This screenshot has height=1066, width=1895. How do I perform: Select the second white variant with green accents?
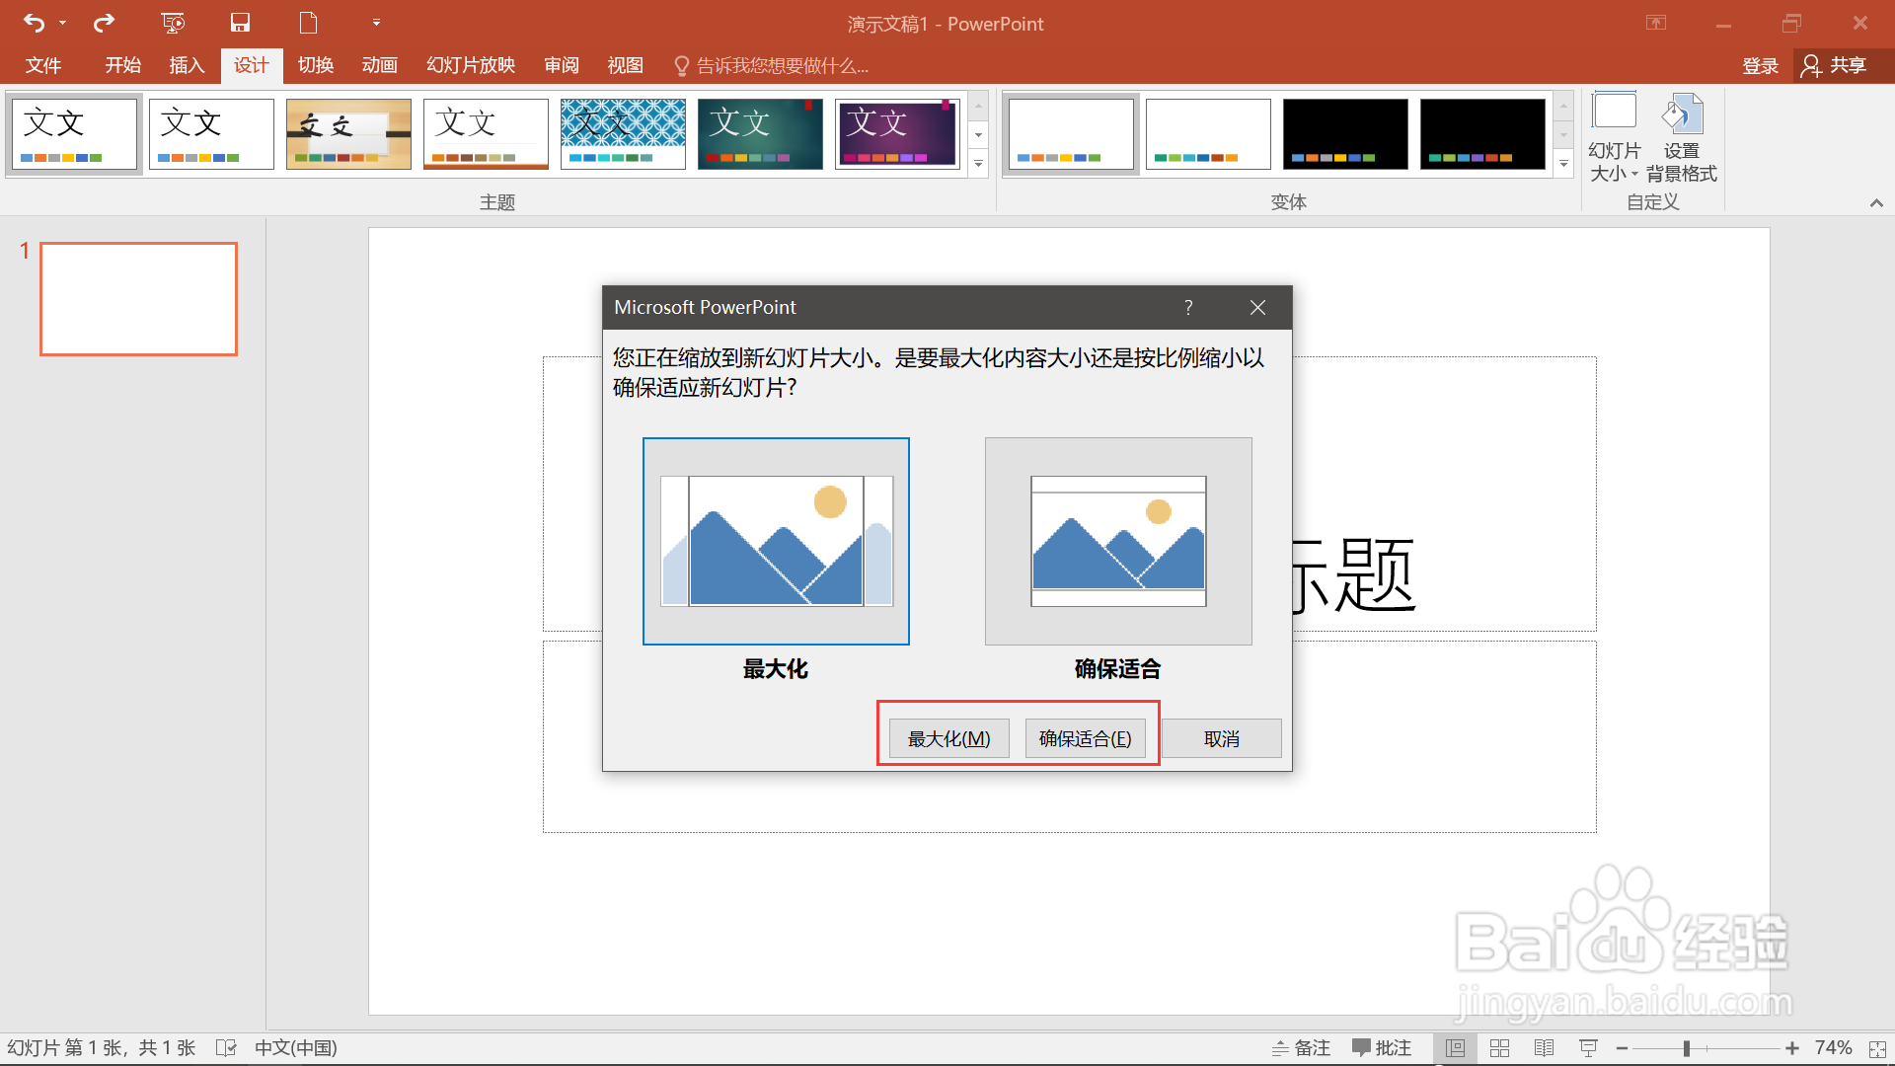coord(1208,133)
